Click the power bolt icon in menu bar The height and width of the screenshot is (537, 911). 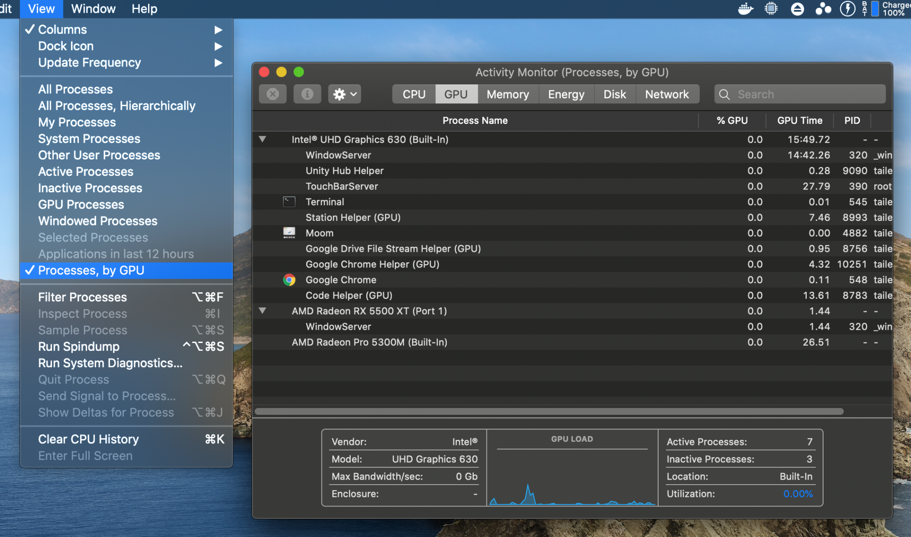point(847,9)
